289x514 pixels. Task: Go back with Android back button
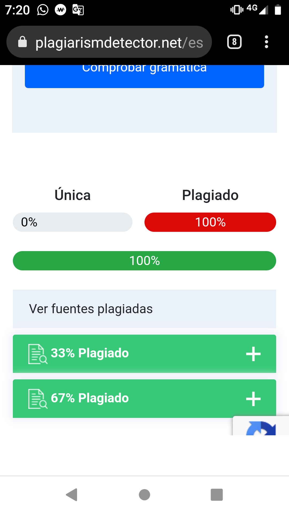coord(72,495)
